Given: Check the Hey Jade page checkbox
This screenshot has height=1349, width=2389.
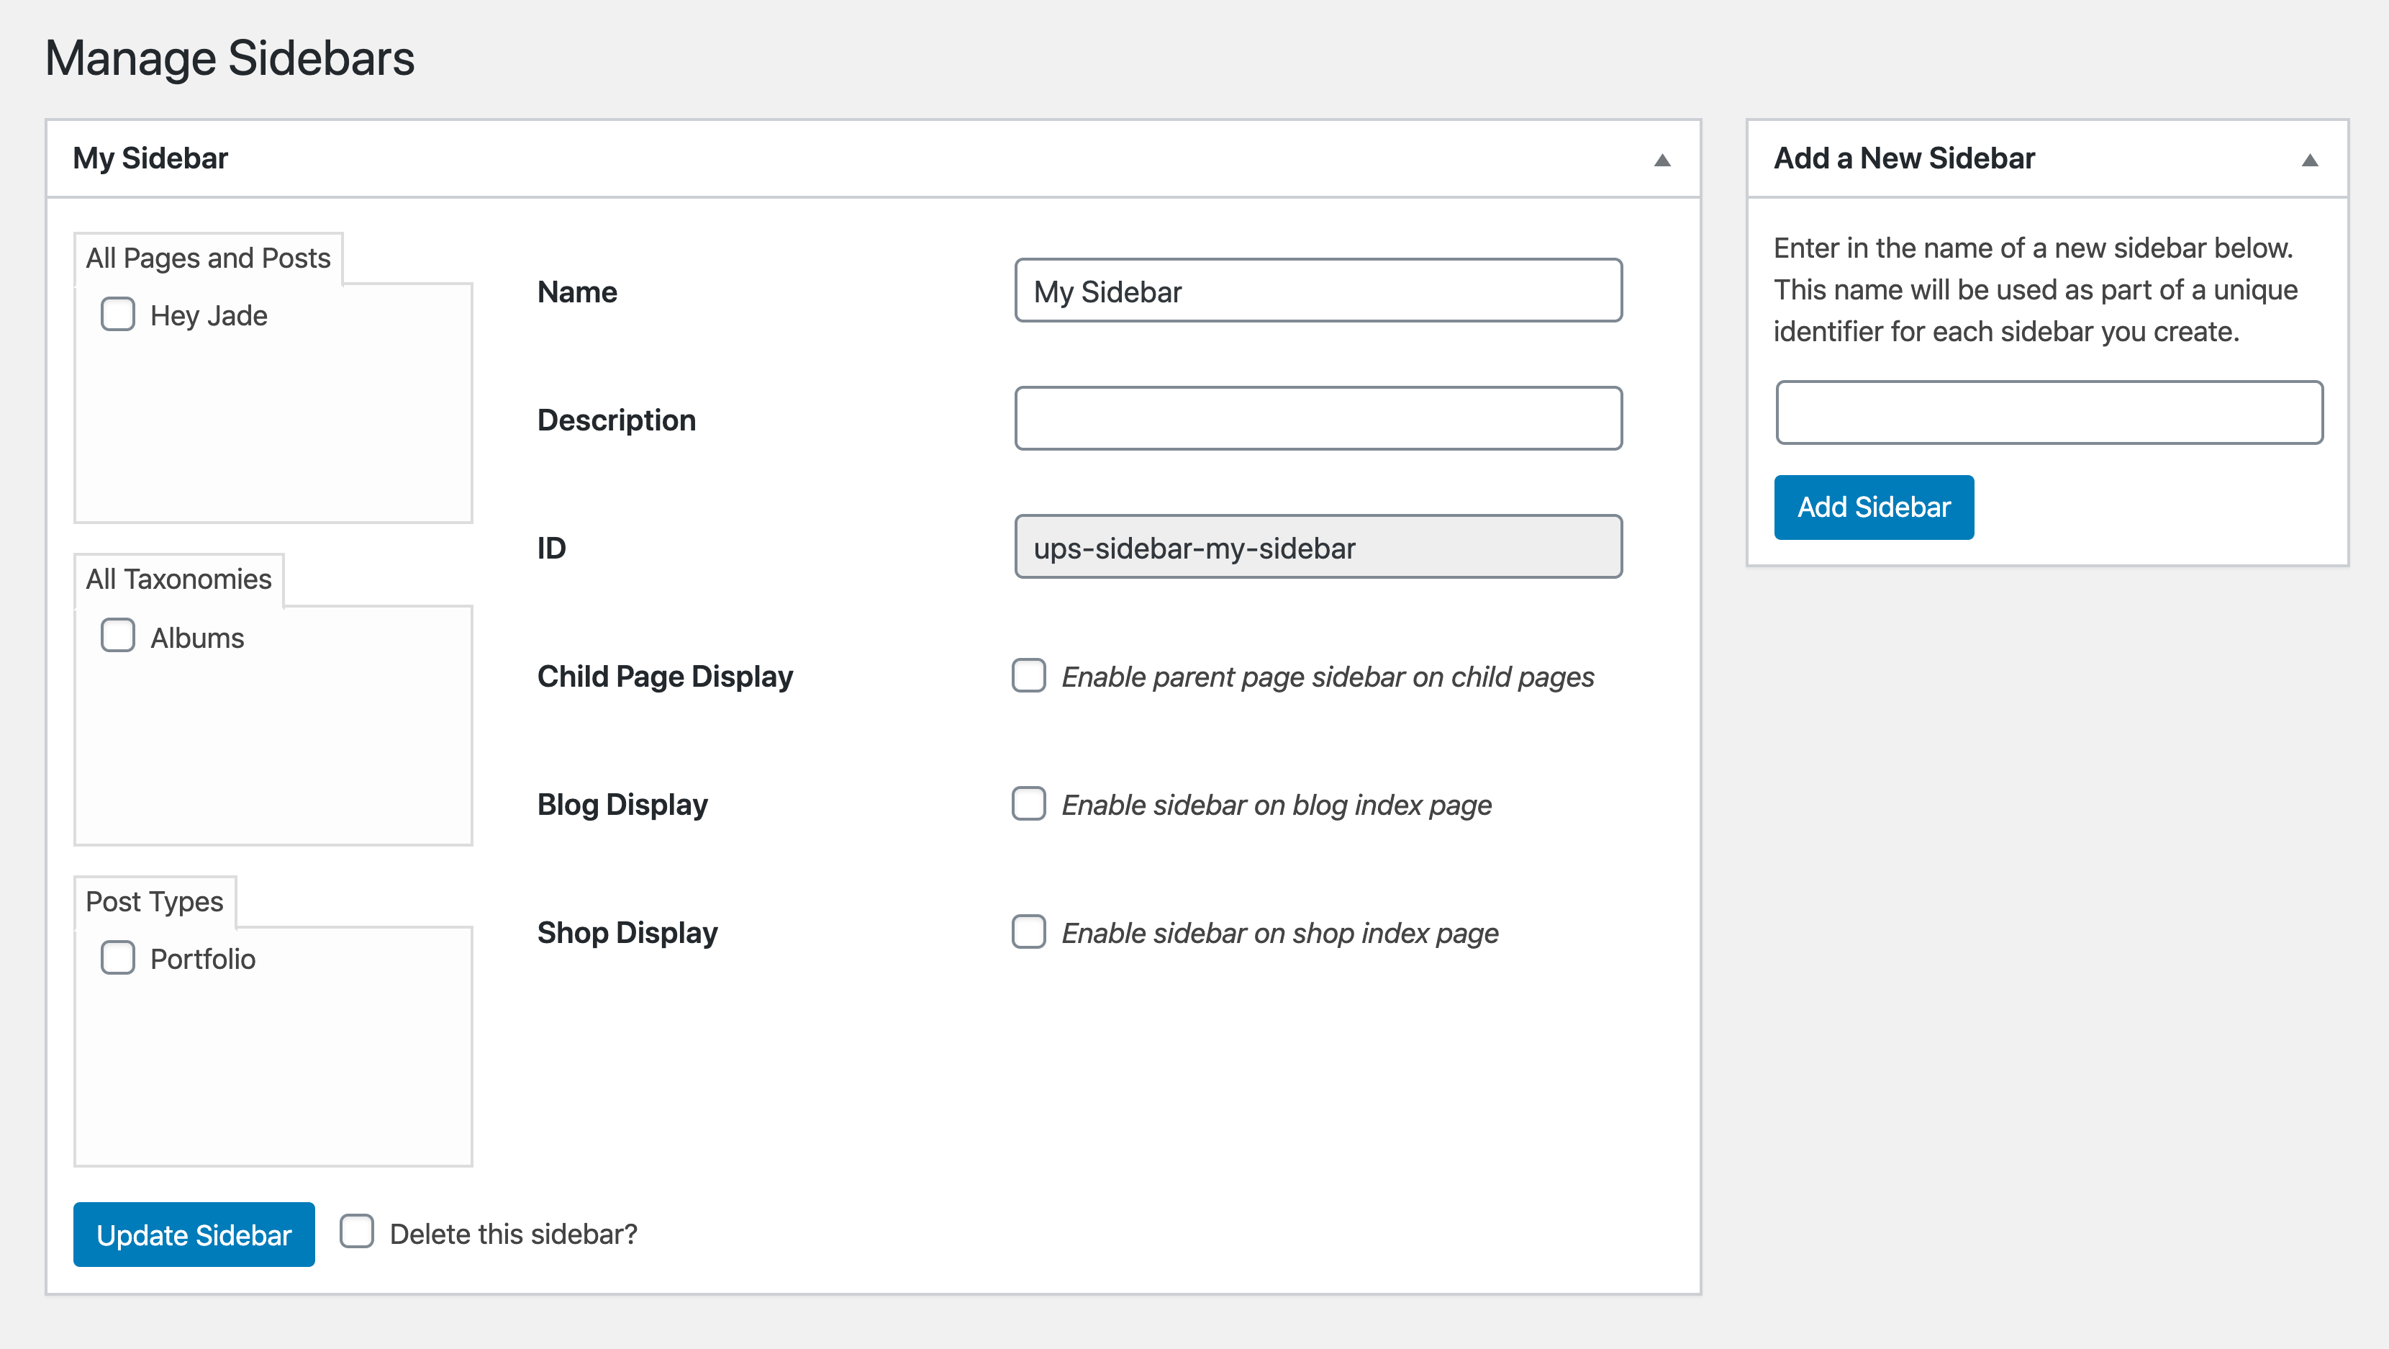Looking at the screenshot, I should [118, 315].
